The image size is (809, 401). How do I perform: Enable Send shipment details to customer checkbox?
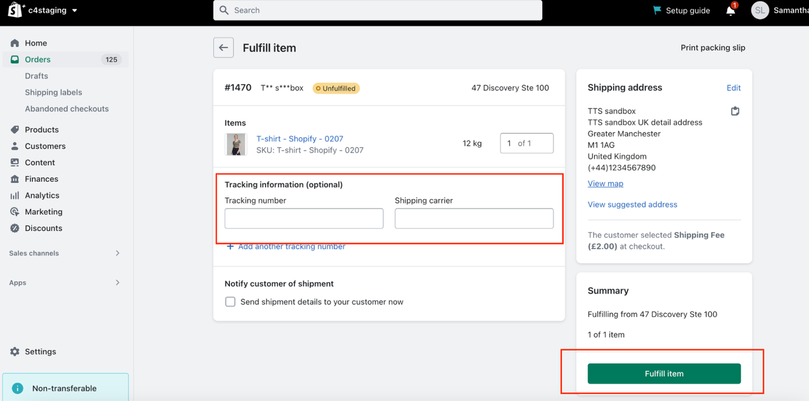(231, 302)
